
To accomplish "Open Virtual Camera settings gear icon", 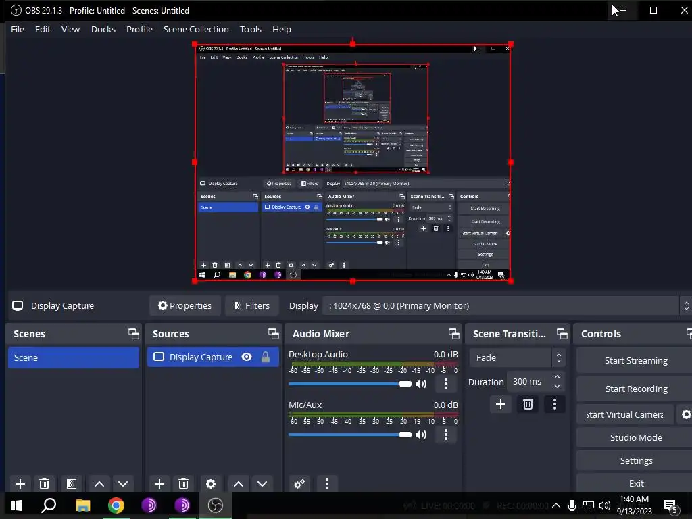I will [686, 414].
